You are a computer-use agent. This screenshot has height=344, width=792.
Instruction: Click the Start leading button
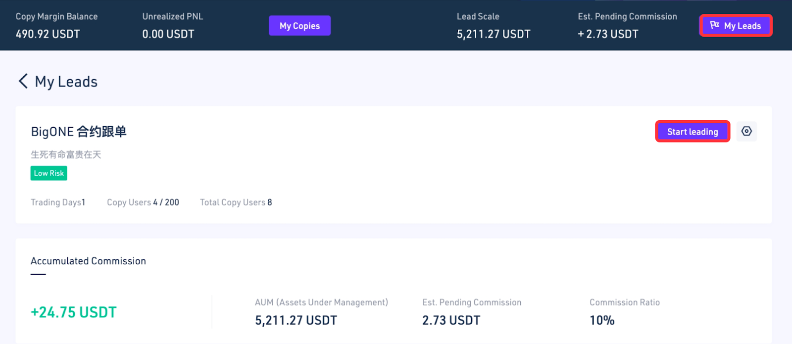[692, 132]
